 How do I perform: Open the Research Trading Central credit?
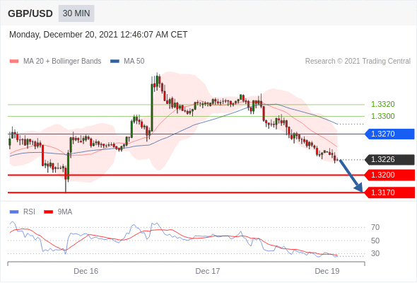pyautogui.click(x=358, y=62)
